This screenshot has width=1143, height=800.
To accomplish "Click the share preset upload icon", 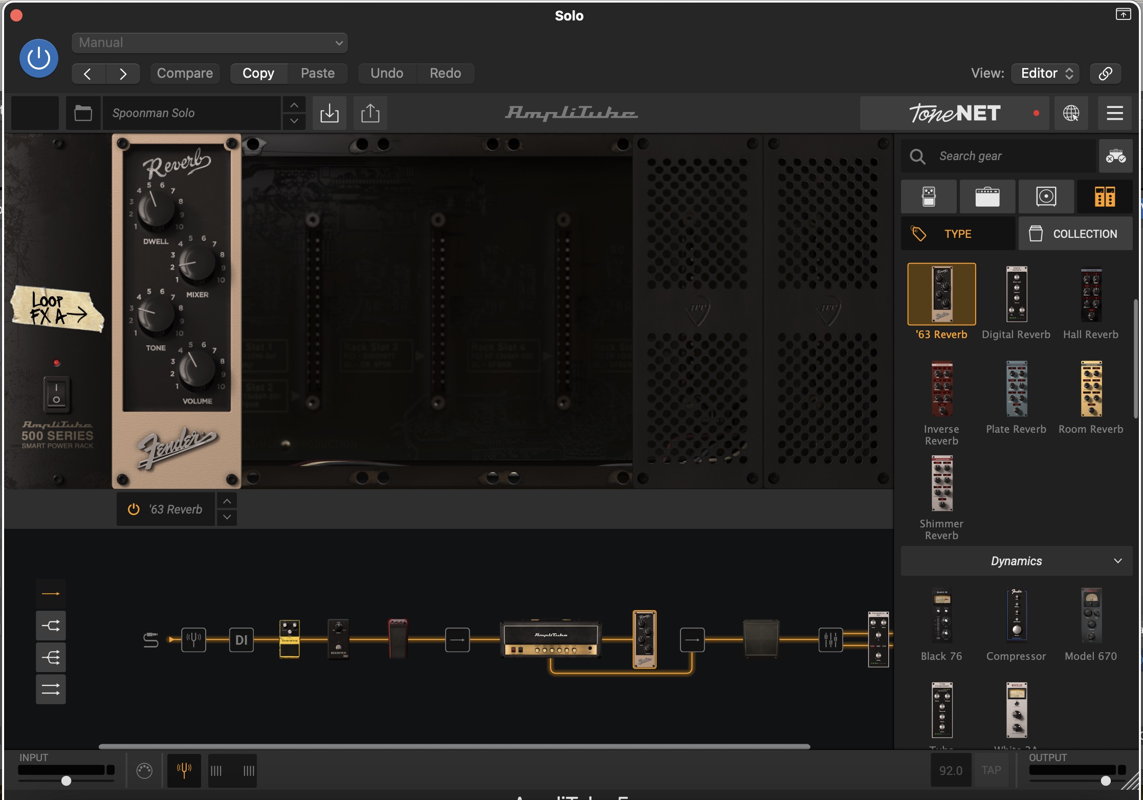I will point(370,113).
